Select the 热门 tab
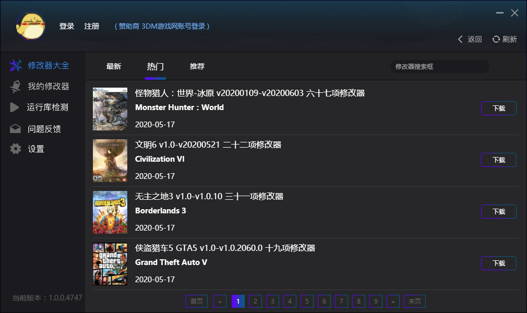The image size is (527, 313). (x=155, y=67)
